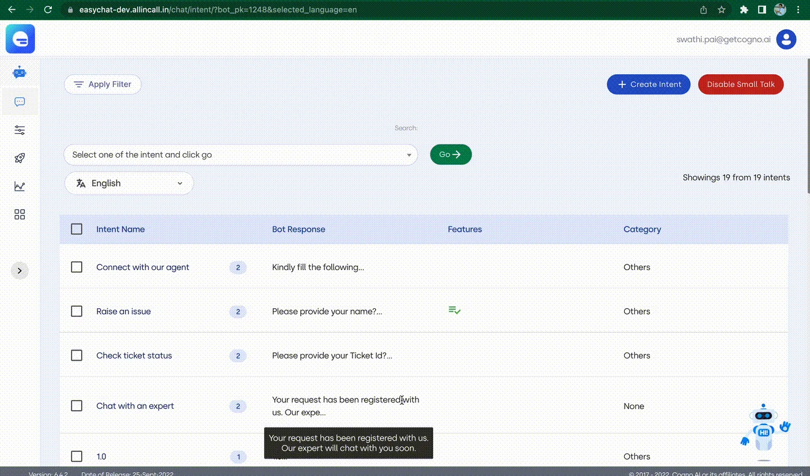This screenshot has height=476, width=810.
Task: Open the Chat with an expert intent
Action: click(x=135, y=406)
